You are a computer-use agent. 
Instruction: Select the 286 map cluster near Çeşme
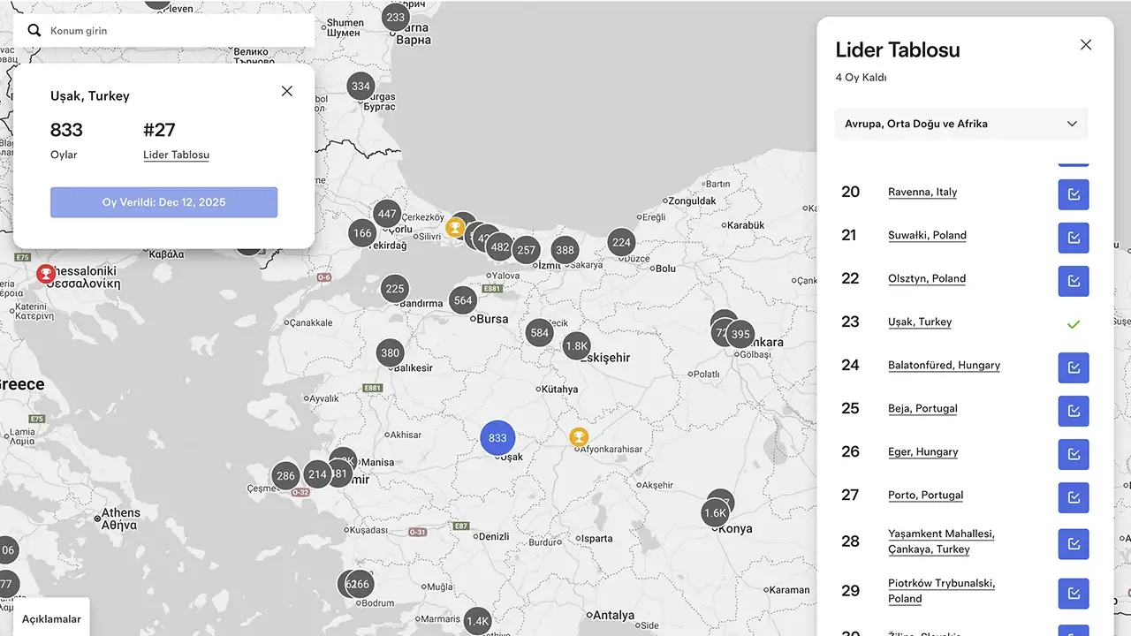(x=285, y=476)
